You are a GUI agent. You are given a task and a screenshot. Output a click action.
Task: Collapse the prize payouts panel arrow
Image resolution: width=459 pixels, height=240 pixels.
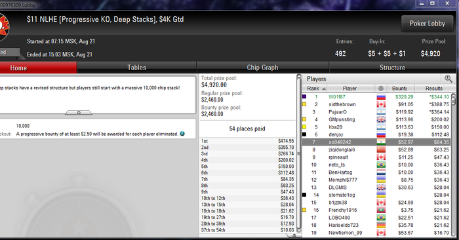pyautogui.click(x=294, y=235)
